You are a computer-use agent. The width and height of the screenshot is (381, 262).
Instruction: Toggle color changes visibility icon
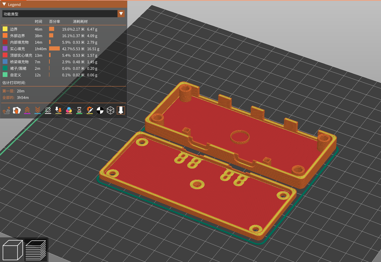69,111
